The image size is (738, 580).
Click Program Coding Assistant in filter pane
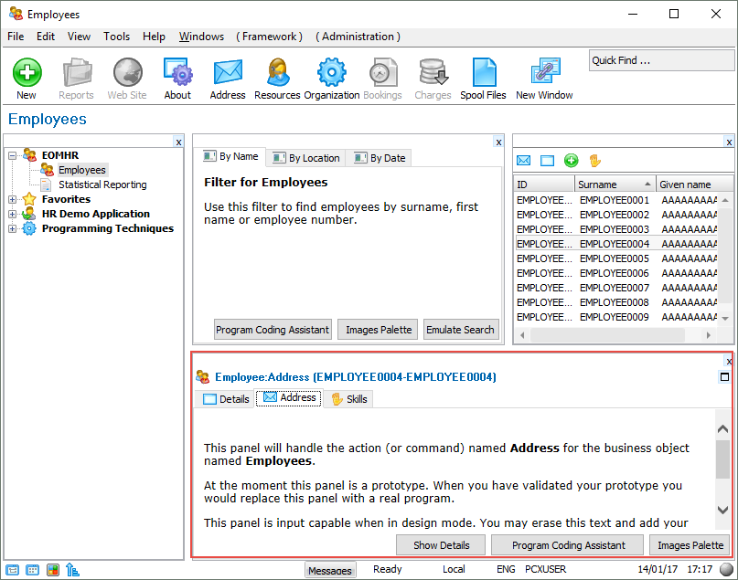coord(273,330)
